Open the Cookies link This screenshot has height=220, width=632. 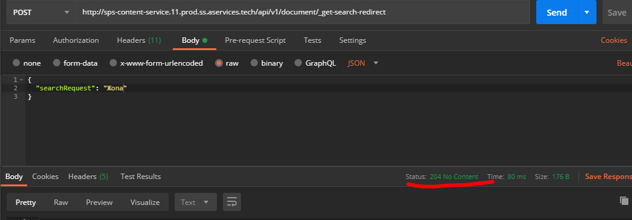click(614, 40)
